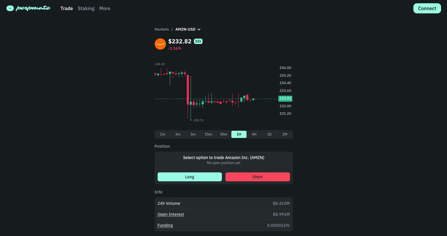Click the Position section heading

click(x=162, y=146)
